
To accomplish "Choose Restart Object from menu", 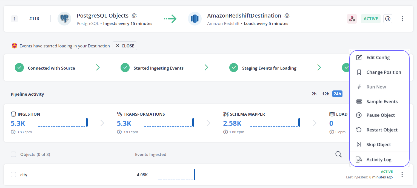I will (x=379, y=130).
